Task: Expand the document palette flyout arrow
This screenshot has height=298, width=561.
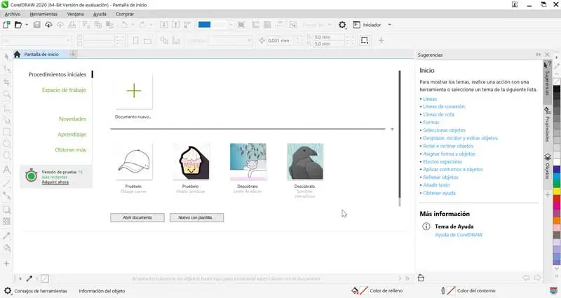Action: pos(20,278)
